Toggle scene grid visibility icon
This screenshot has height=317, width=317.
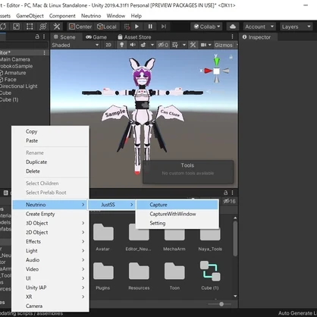point(175,45)
